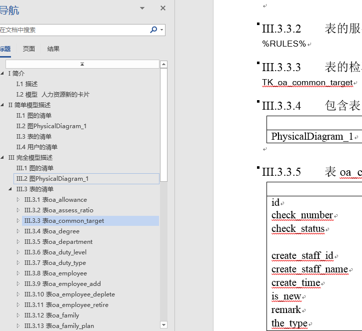This screenshot has width=362, height=331.
Task: Click %RULES% text in document
Action: [x=284, y=44]
